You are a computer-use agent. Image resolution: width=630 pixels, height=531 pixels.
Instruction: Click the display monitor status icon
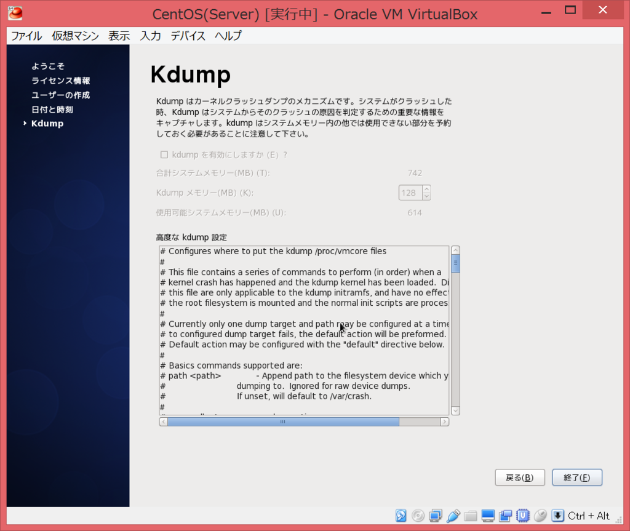(x=488, y=516)
